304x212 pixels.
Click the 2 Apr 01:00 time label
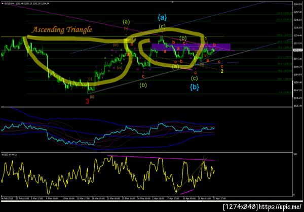(x=159, y=198)
